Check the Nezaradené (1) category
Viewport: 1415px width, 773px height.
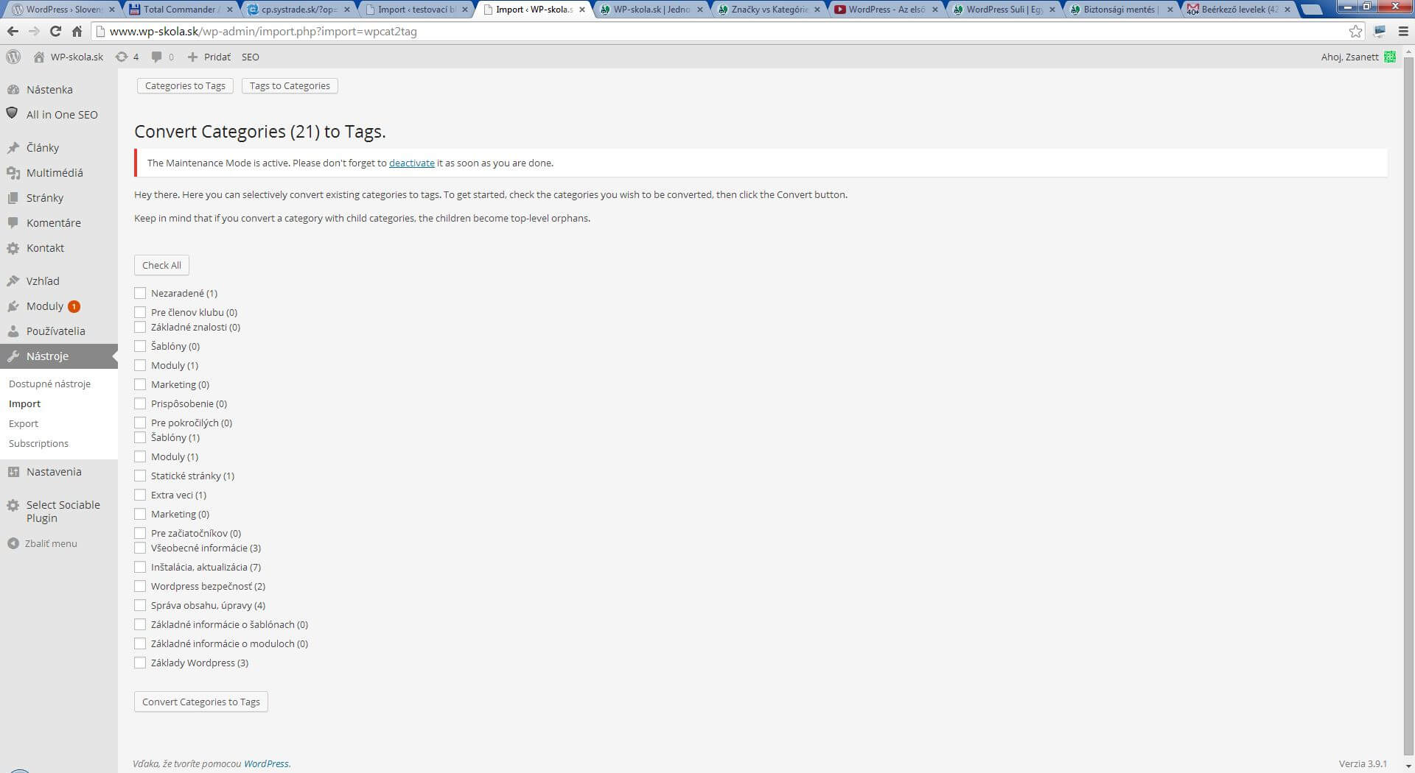click(x=140, y=293)
